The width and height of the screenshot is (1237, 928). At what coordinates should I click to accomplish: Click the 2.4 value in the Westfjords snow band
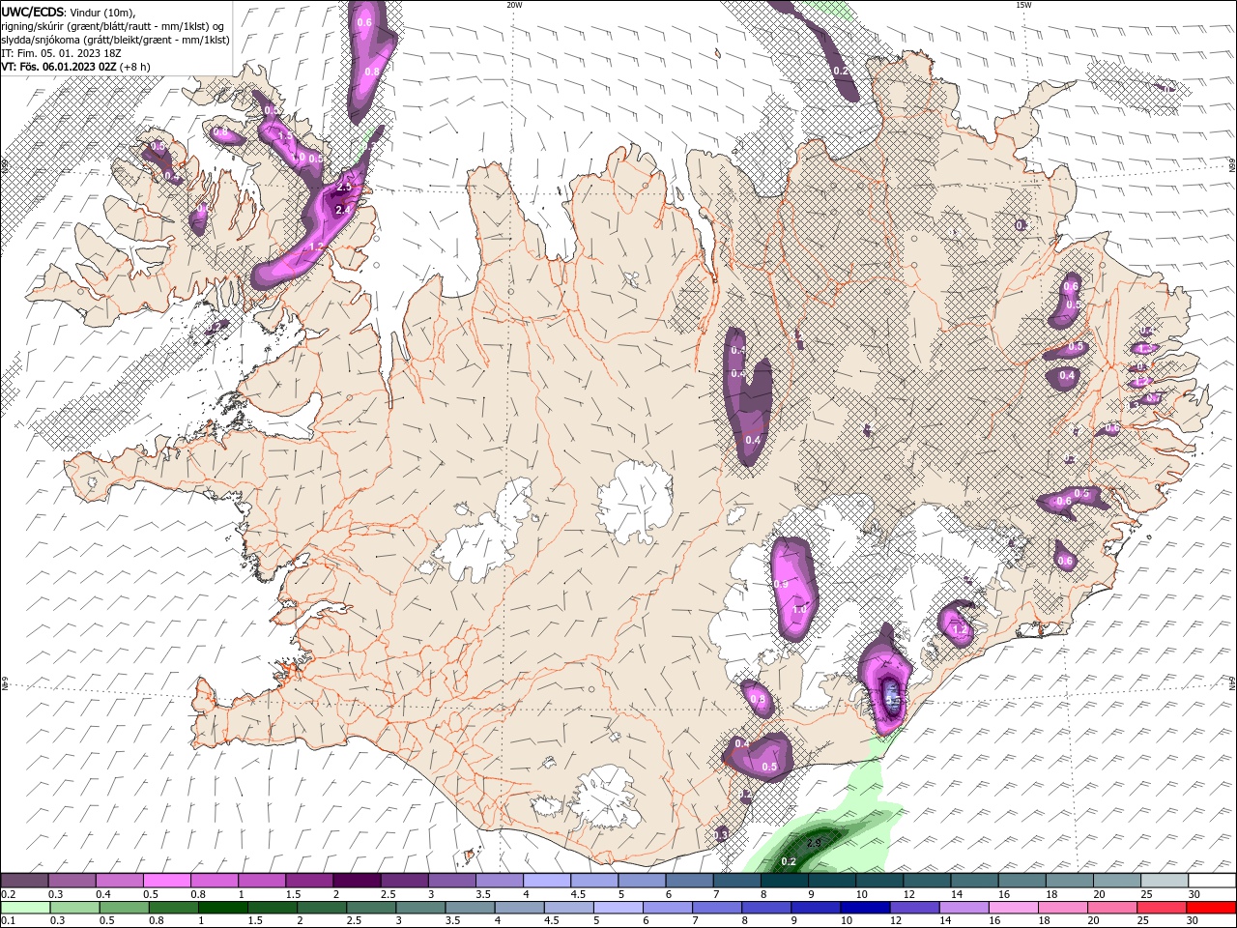pyautogui.click(x=342, y=210)
